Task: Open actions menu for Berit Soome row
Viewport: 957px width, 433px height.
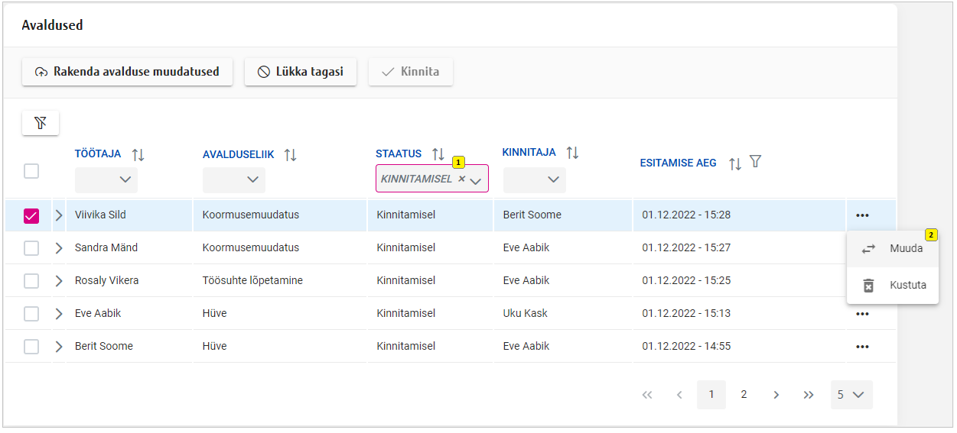Action: (862, 347)
